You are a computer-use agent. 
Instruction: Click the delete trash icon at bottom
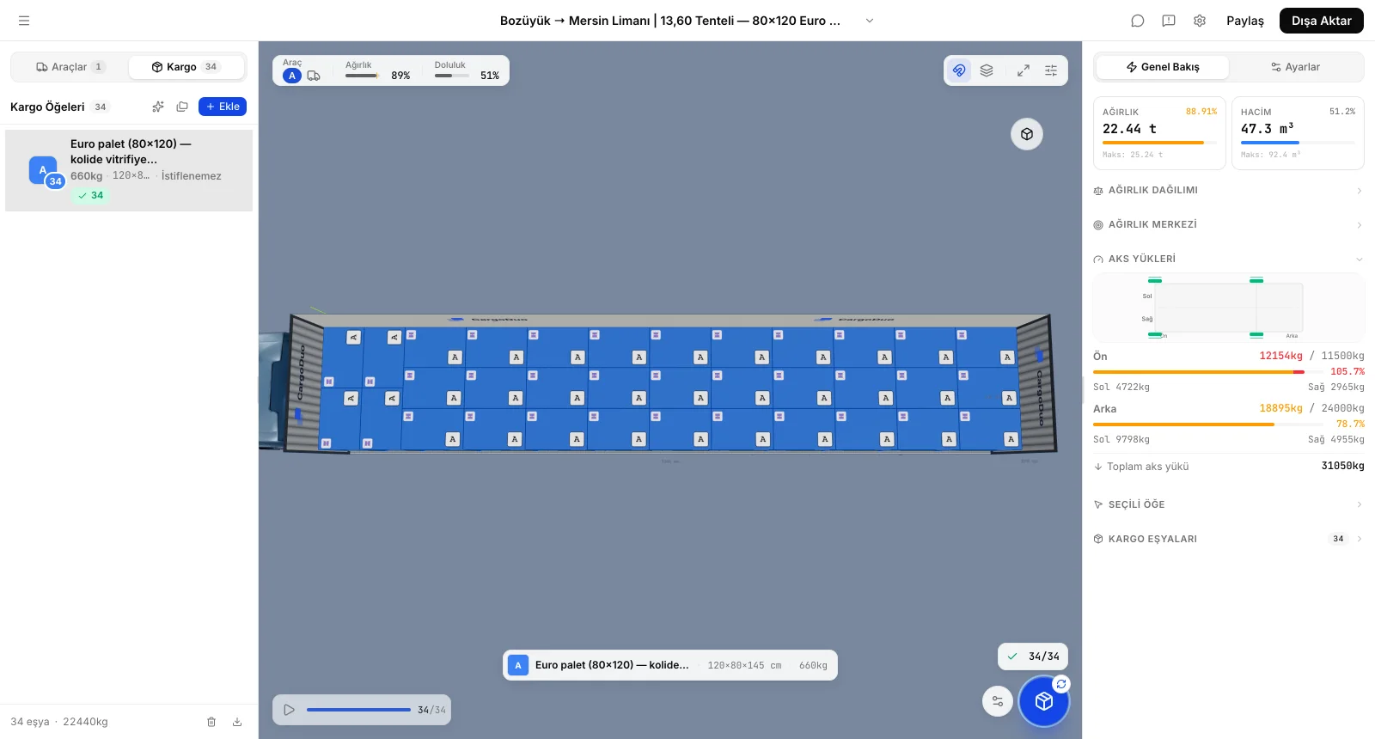211,722
